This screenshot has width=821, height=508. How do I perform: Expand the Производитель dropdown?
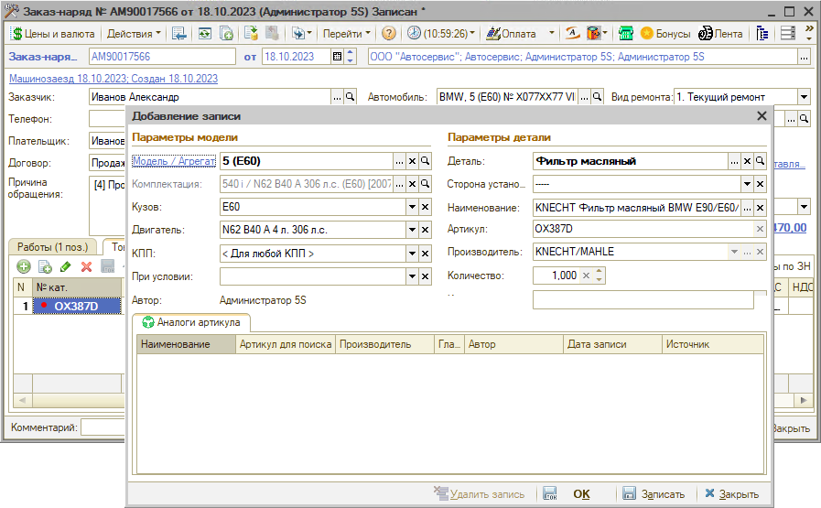(734, 252)
